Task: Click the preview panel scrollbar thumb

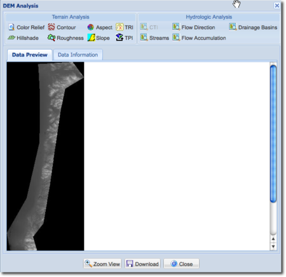Action: 273,134
